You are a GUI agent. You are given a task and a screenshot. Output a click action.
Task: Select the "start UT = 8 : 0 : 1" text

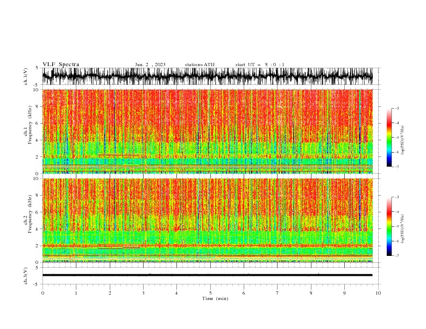click(260, 65)
